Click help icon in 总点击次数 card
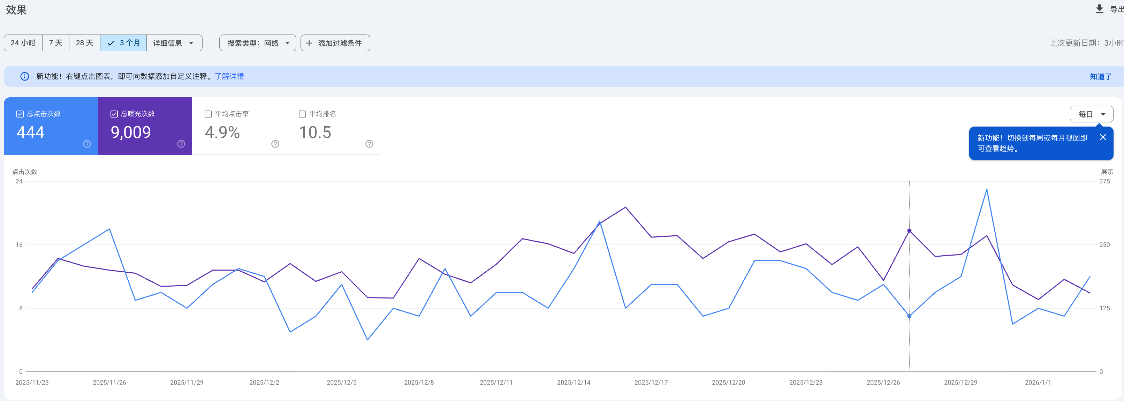Viewport: 1124px width, 401px height. point(87,144)
